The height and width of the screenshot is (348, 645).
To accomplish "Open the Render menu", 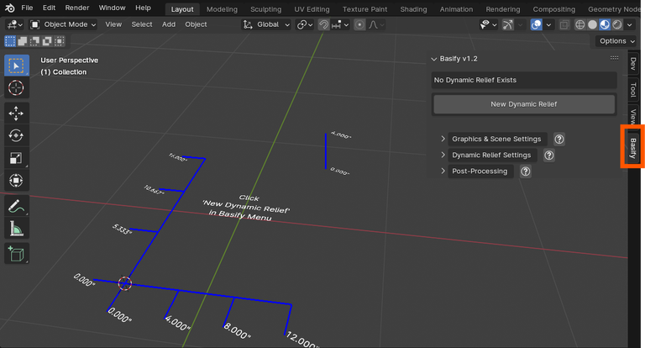I will pyautogui.click(x=77, y=8).
